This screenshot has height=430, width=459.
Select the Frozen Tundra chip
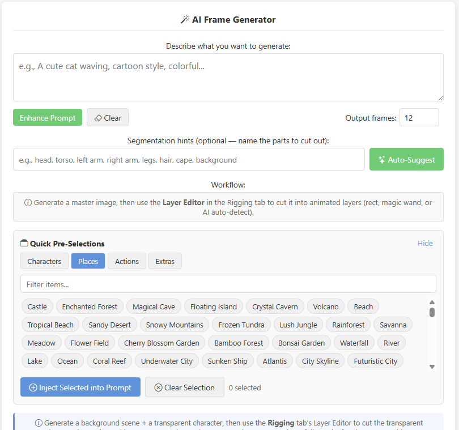click(241, 325)
